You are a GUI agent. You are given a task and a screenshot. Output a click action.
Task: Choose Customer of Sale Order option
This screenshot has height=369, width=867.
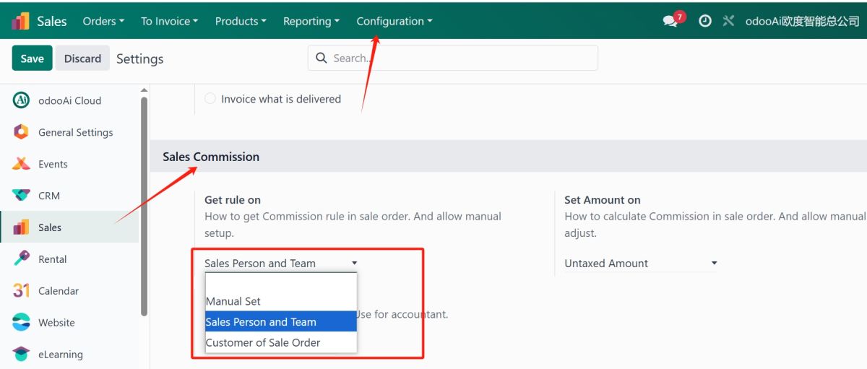coord(281,342)
